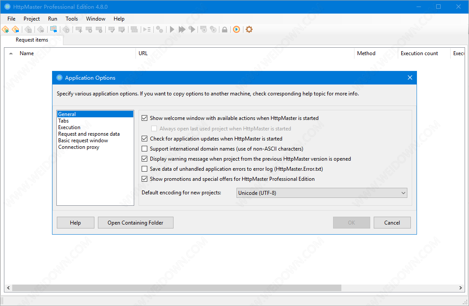Click the new project icon with plus

tap(5, 29)
